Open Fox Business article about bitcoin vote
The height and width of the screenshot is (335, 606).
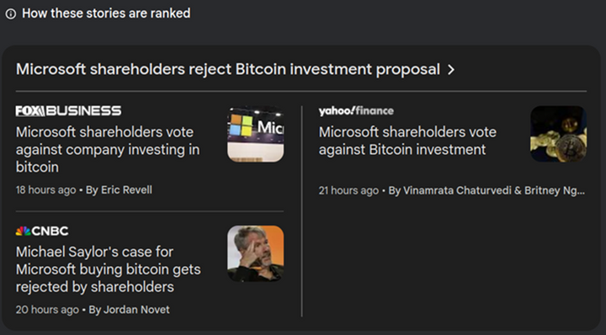tap(108, 150)
